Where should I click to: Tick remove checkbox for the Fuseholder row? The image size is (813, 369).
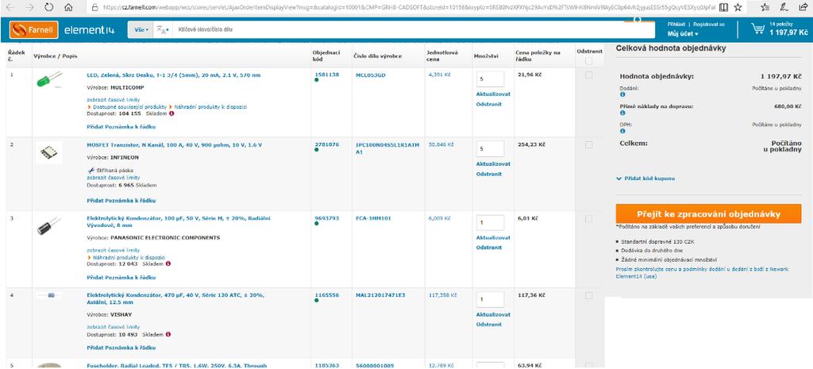(x=588, y=366)
